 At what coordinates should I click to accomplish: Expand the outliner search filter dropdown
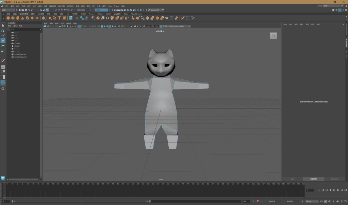point(40,29)
